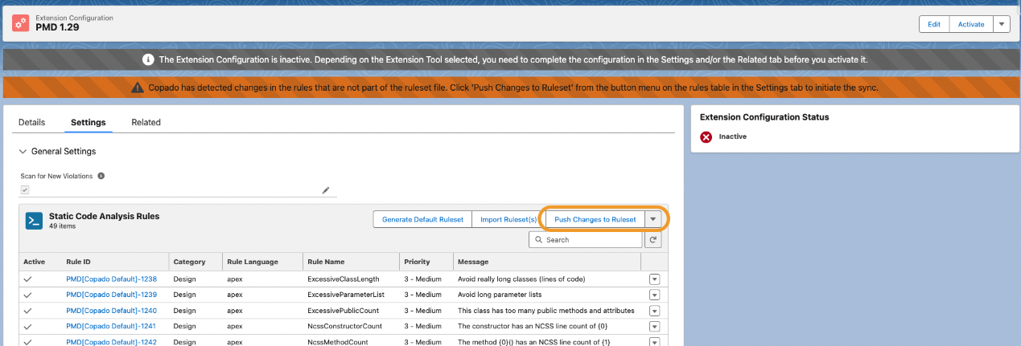
Task: Switch to the Details tab
Action: point(32,122)
